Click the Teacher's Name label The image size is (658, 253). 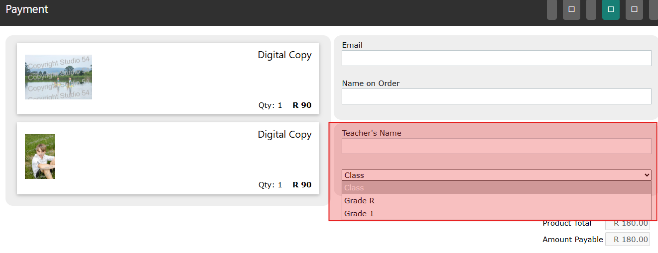pyautogui.click(x=372, y=133)
